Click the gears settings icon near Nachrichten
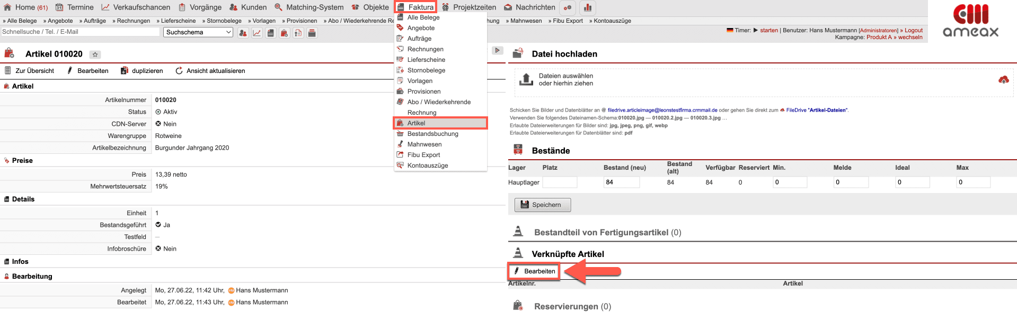Viewport: 1017px width, 312px height. coord(568,7)
